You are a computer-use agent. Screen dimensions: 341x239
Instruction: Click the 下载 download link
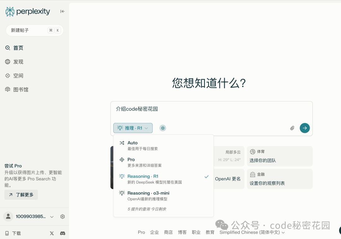point(13,233)
